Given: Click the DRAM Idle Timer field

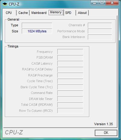Looking at the screenshot, I should pos(70,99).
